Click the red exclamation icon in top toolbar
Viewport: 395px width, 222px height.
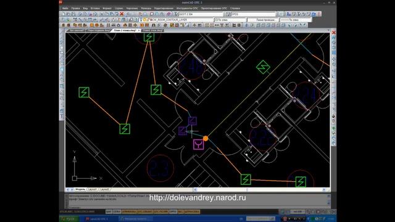(x=319, y=14)
